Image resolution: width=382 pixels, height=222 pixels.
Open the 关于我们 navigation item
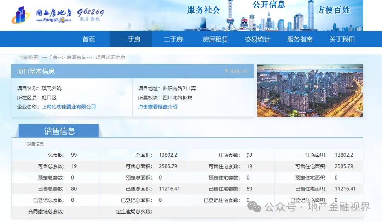point(342,39)
